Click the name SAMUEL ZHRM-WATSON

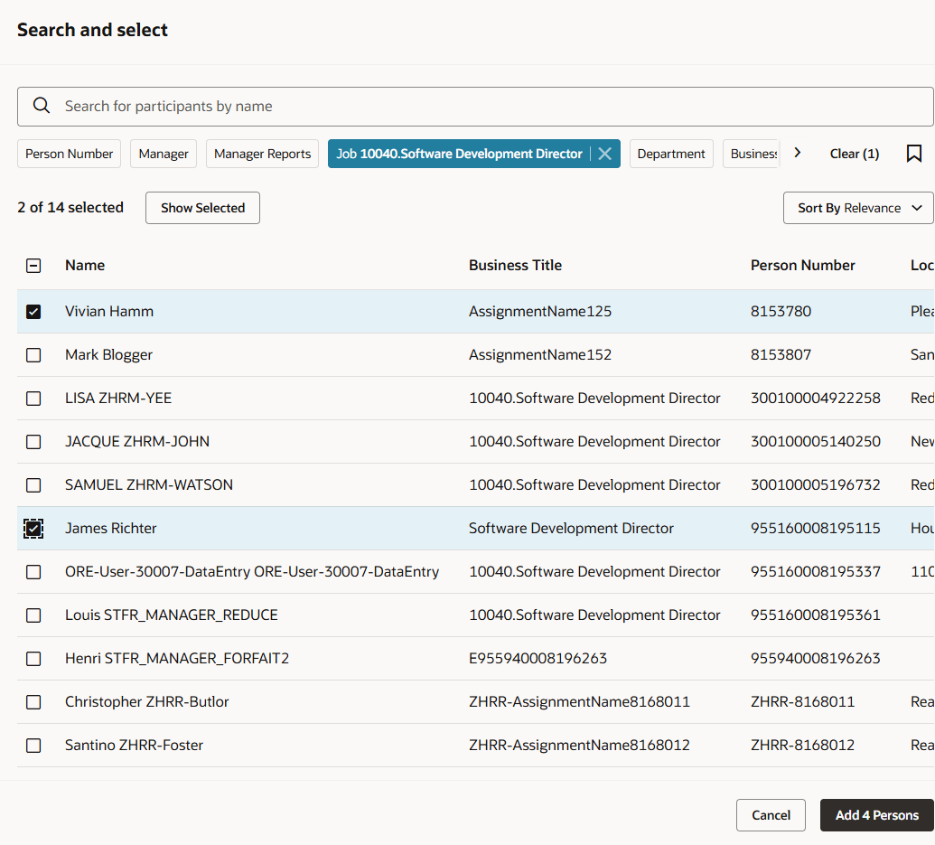click(149, 484)
